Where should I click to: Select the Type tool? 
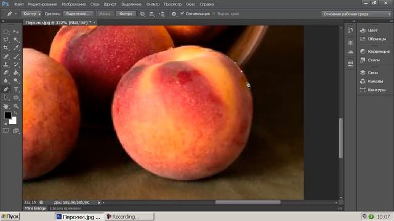pyautogui.click(x=16, y=89)
